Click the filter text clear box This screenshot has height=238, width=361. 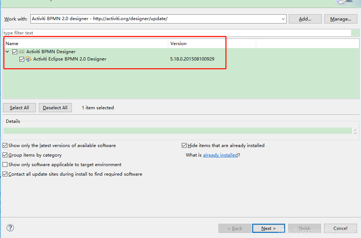355,33
